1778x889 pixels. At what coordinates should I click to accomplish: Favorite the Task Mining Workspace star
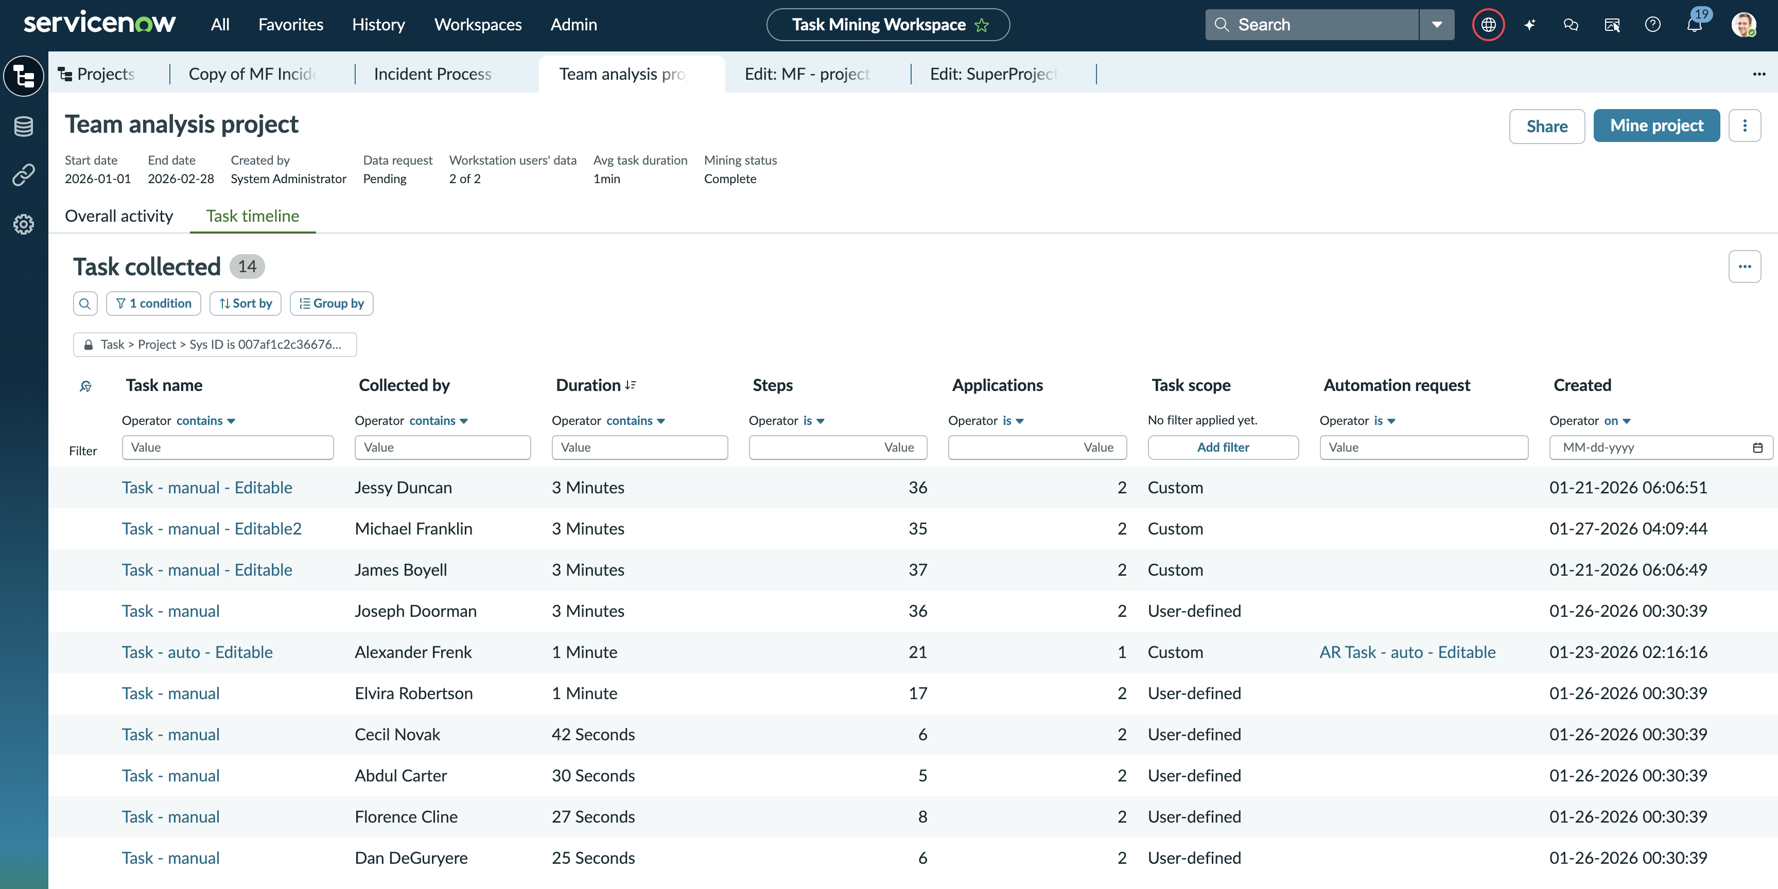point(982,25)
